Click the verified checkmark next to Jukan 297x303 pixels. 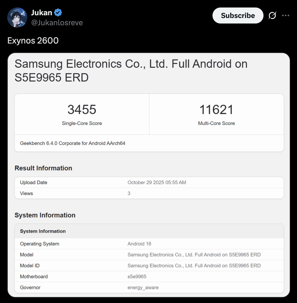(x=58, y=12)
